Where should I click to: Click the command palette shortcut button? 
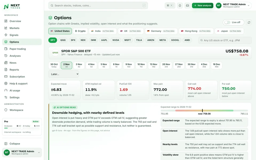click(x=170, y=5)
